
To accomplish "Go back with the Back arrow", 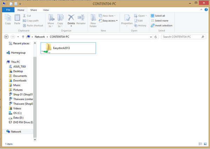I will 6,37.
